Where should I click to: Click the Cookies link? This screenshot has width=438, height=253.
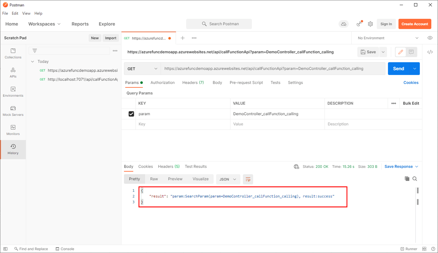coord(411,83)
